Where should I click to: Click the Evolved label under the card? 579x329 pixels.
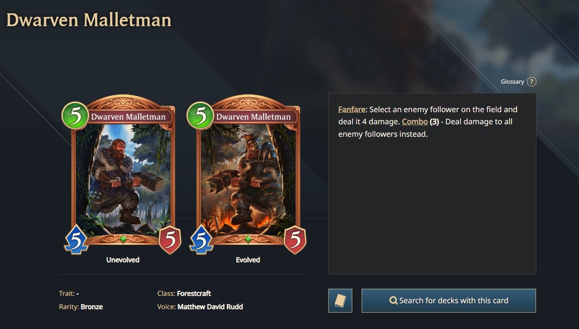(248, 260)
